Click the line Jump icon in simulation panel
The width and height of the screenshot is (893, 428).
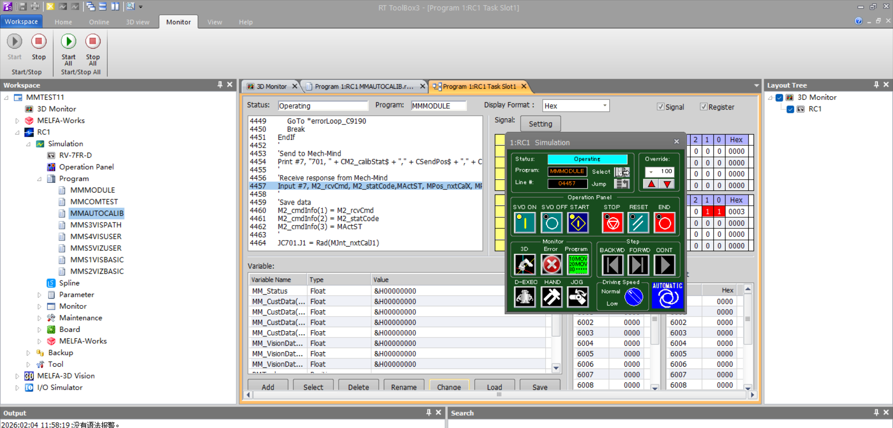622,184
